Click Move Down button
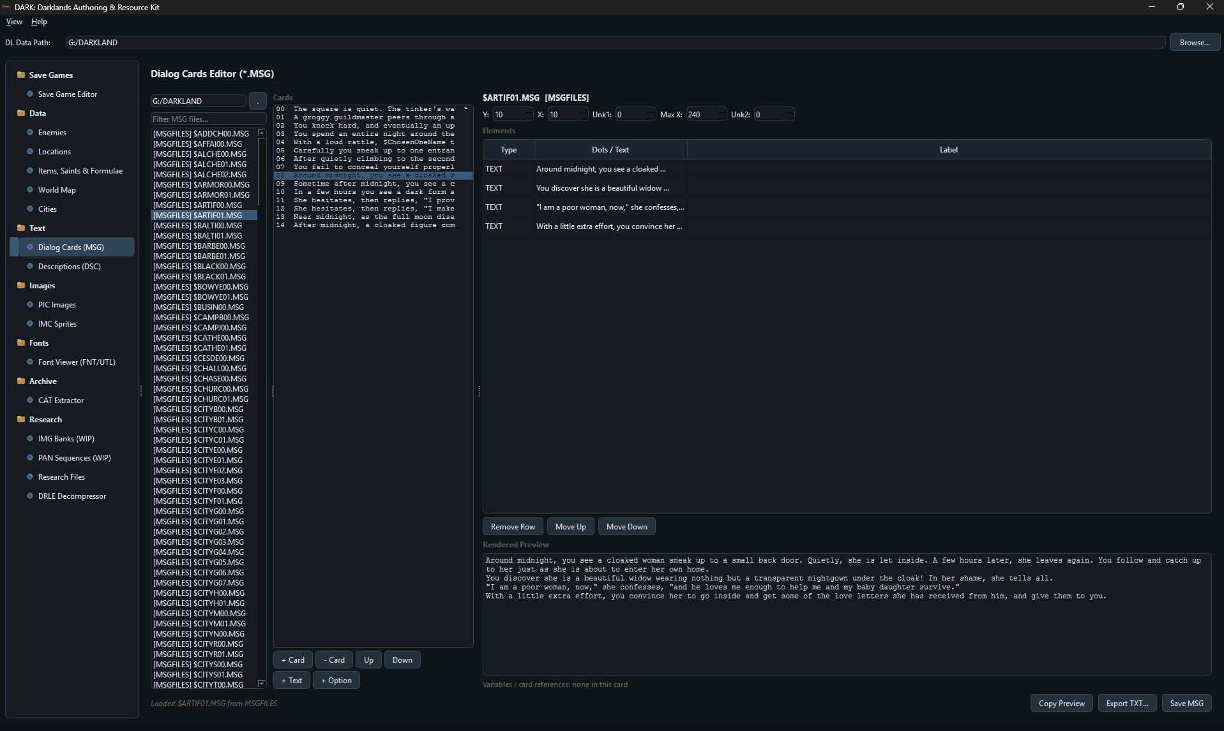This screenshot has height=731, width=1224. click(x=626, y=527)
